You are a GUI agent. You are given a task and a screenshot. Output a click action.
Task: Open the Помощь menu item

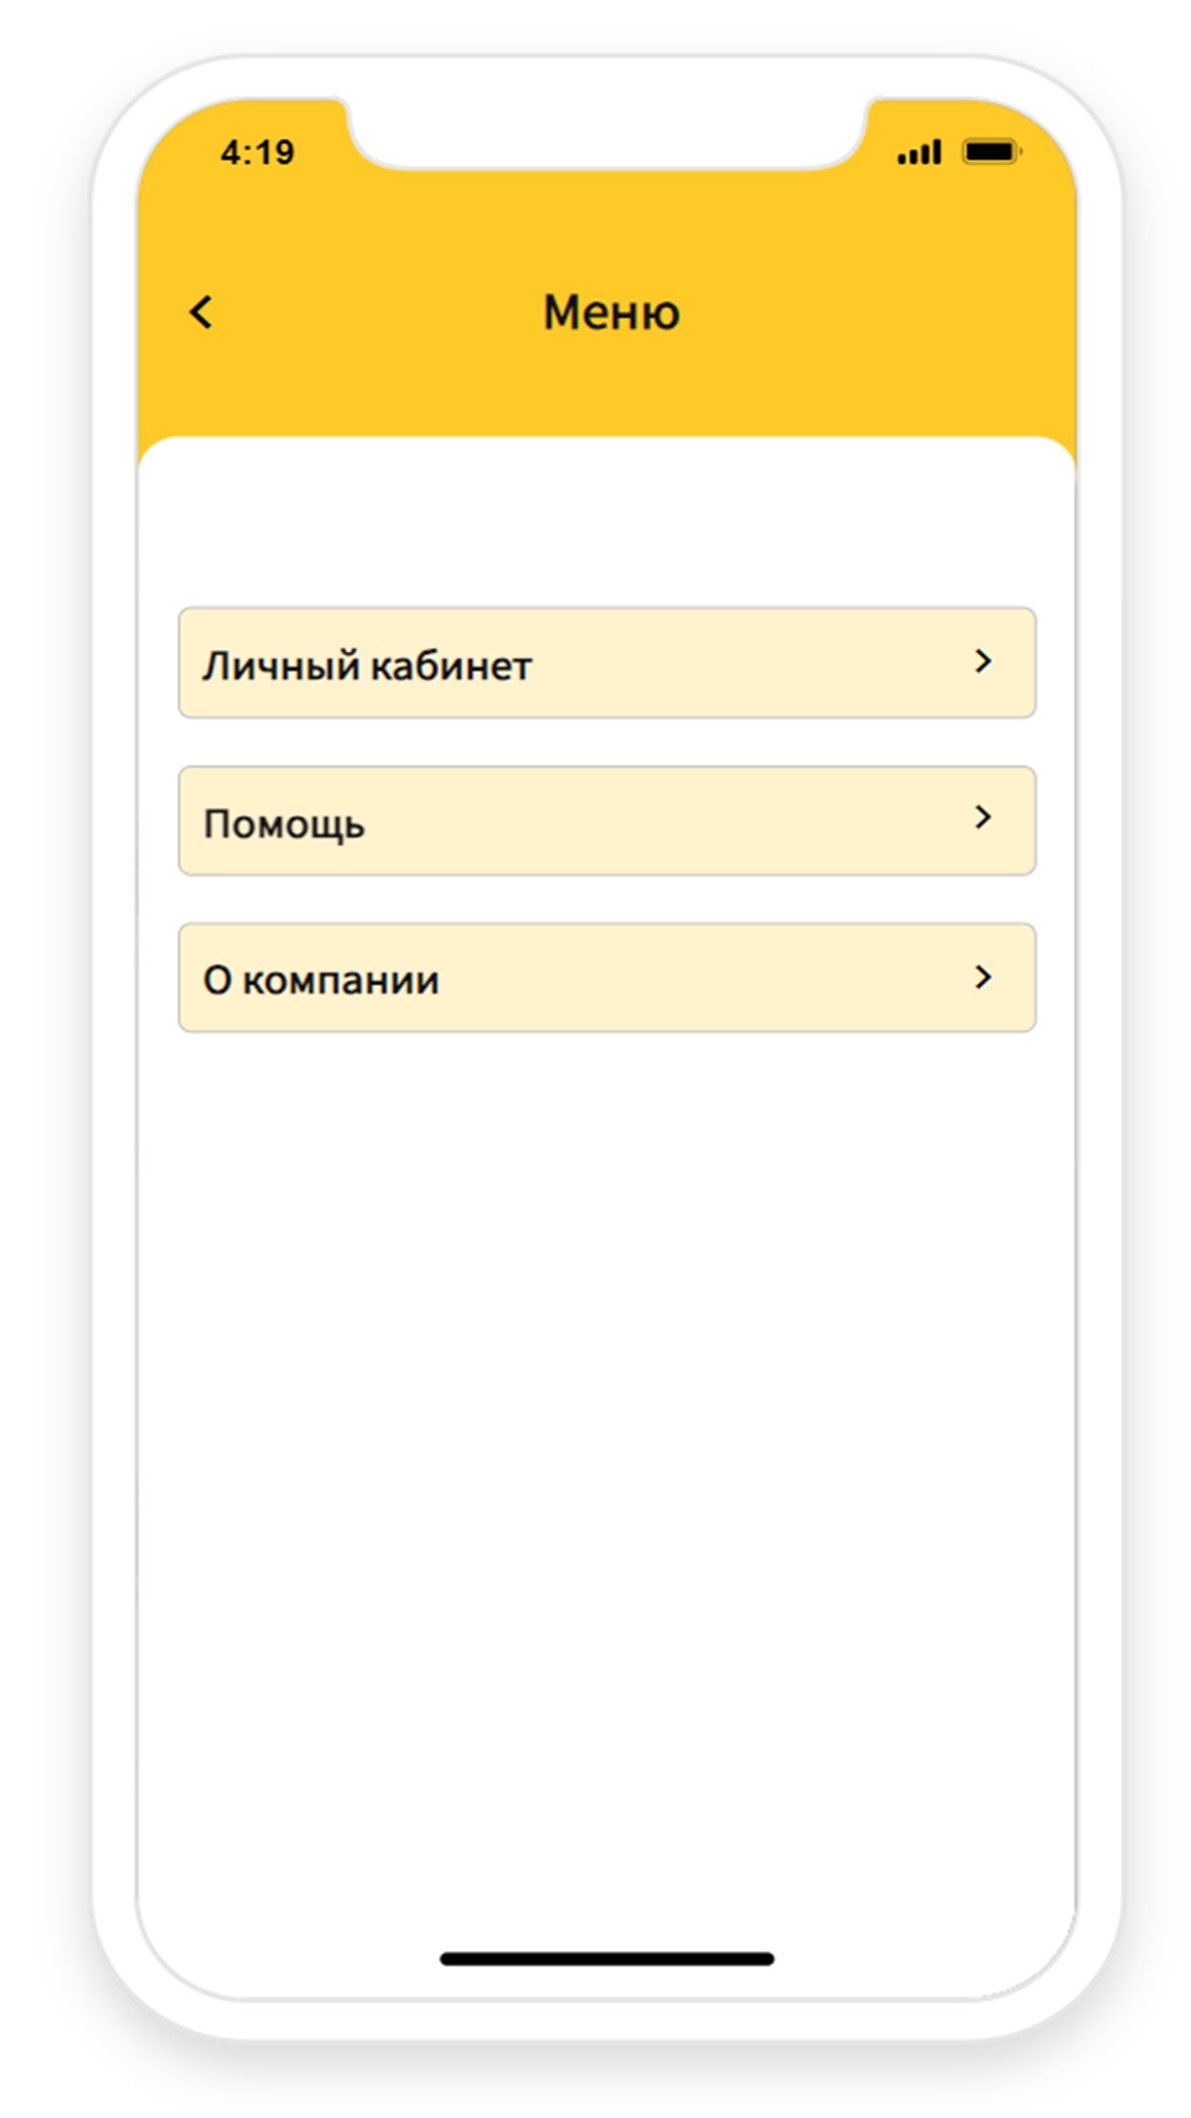click(606, 821)
